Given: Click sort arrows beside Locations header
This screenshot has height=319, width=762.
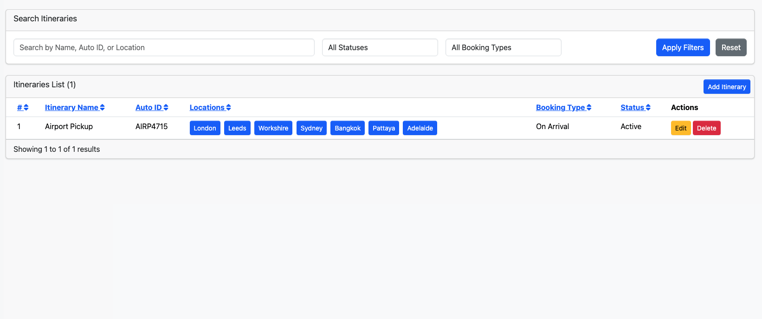Looking at the screenshot, I should pyautogui.click(x=228, y=107).
